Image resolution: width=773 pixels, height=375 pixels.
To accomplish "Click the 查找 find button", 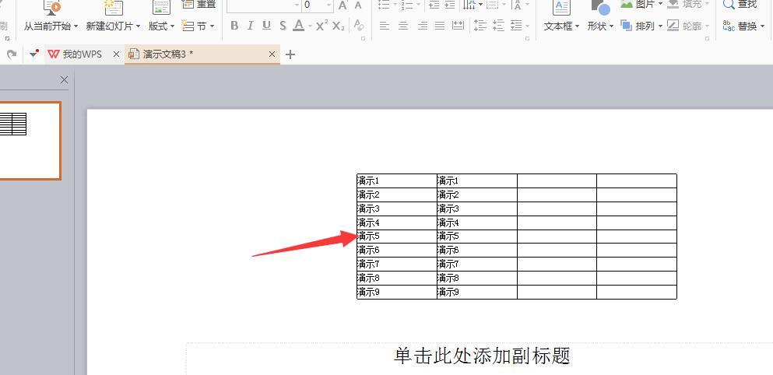I will 740,5.
